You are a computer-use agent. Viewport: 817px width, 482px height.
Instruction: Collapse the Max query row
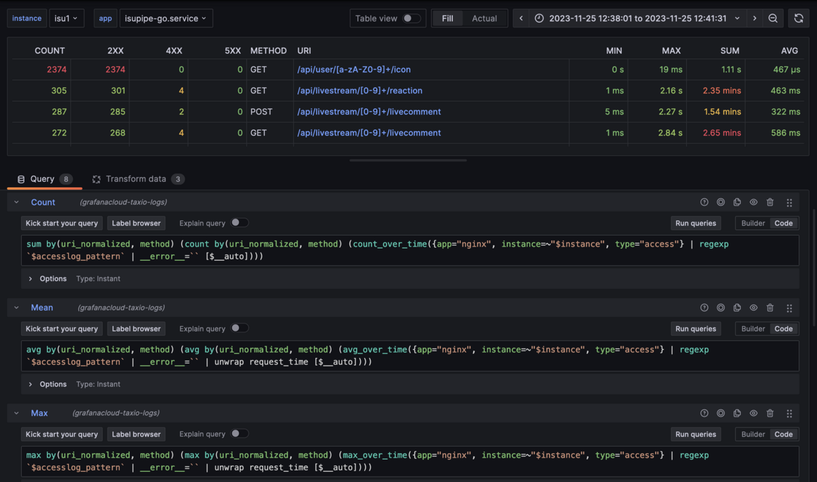pyautogui.click(x=17, y=413)
